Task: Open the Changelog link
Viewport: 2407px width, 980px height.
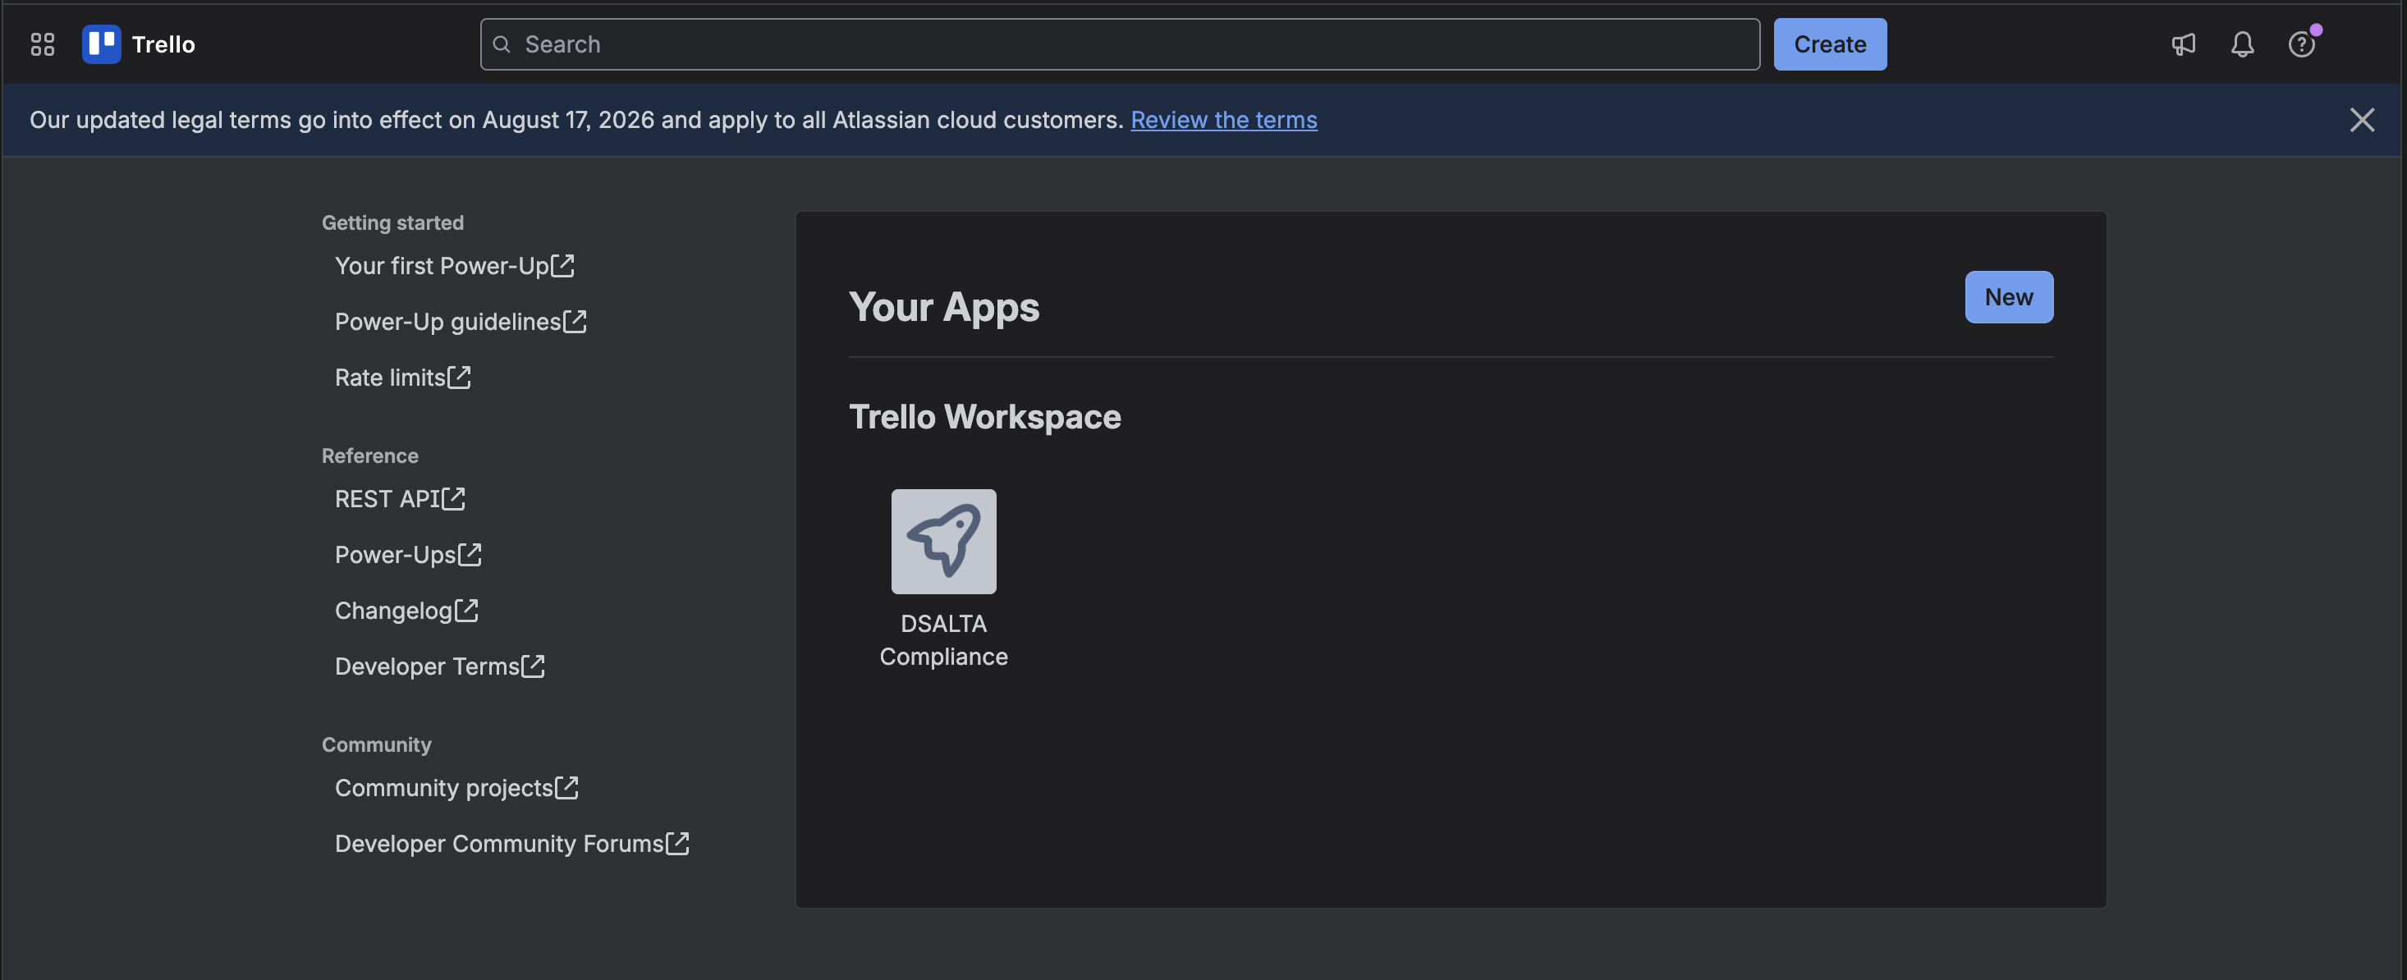Action: 406,611
